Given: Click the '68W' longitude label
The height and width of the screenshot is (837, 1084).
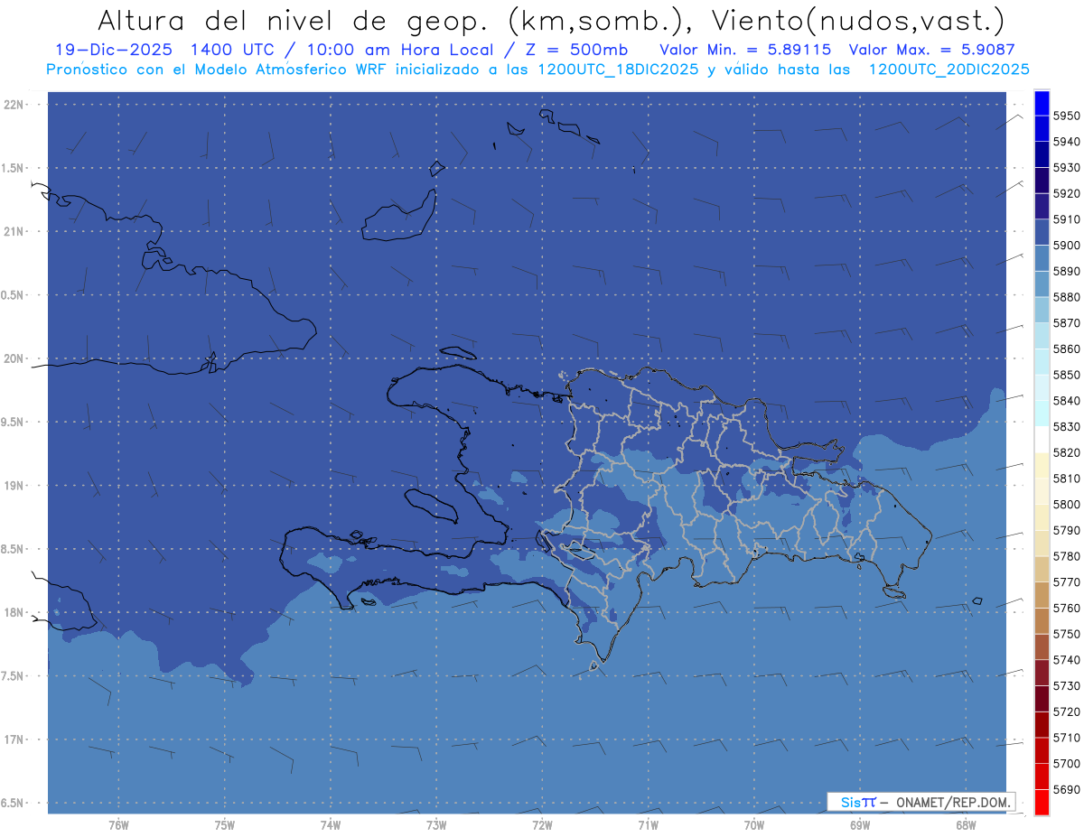Looking at the screenshot, I should click(x=966, y=824).
